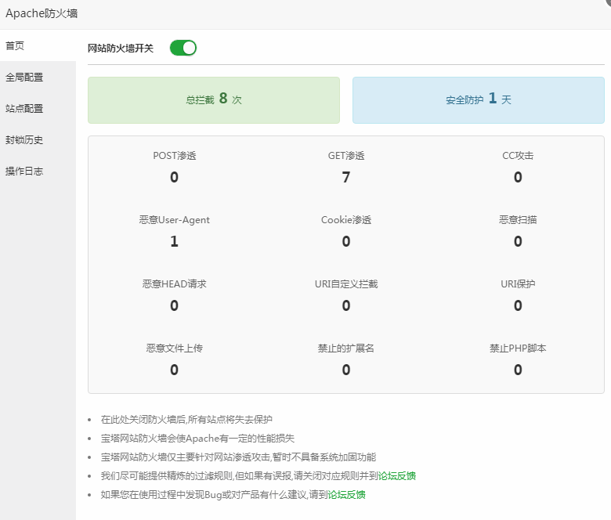Click the 恶意扫描 label
The height and width of the screenshot is (520, 611).
[x=518, y=220]
